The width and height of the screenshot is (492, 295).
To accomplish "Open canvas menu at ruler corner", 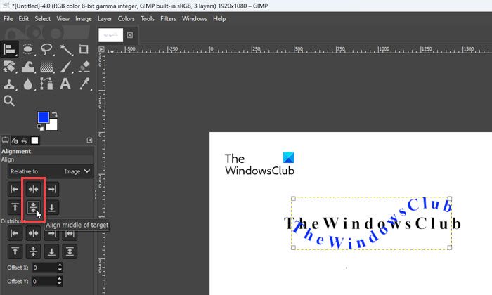I will coord(101,49).
